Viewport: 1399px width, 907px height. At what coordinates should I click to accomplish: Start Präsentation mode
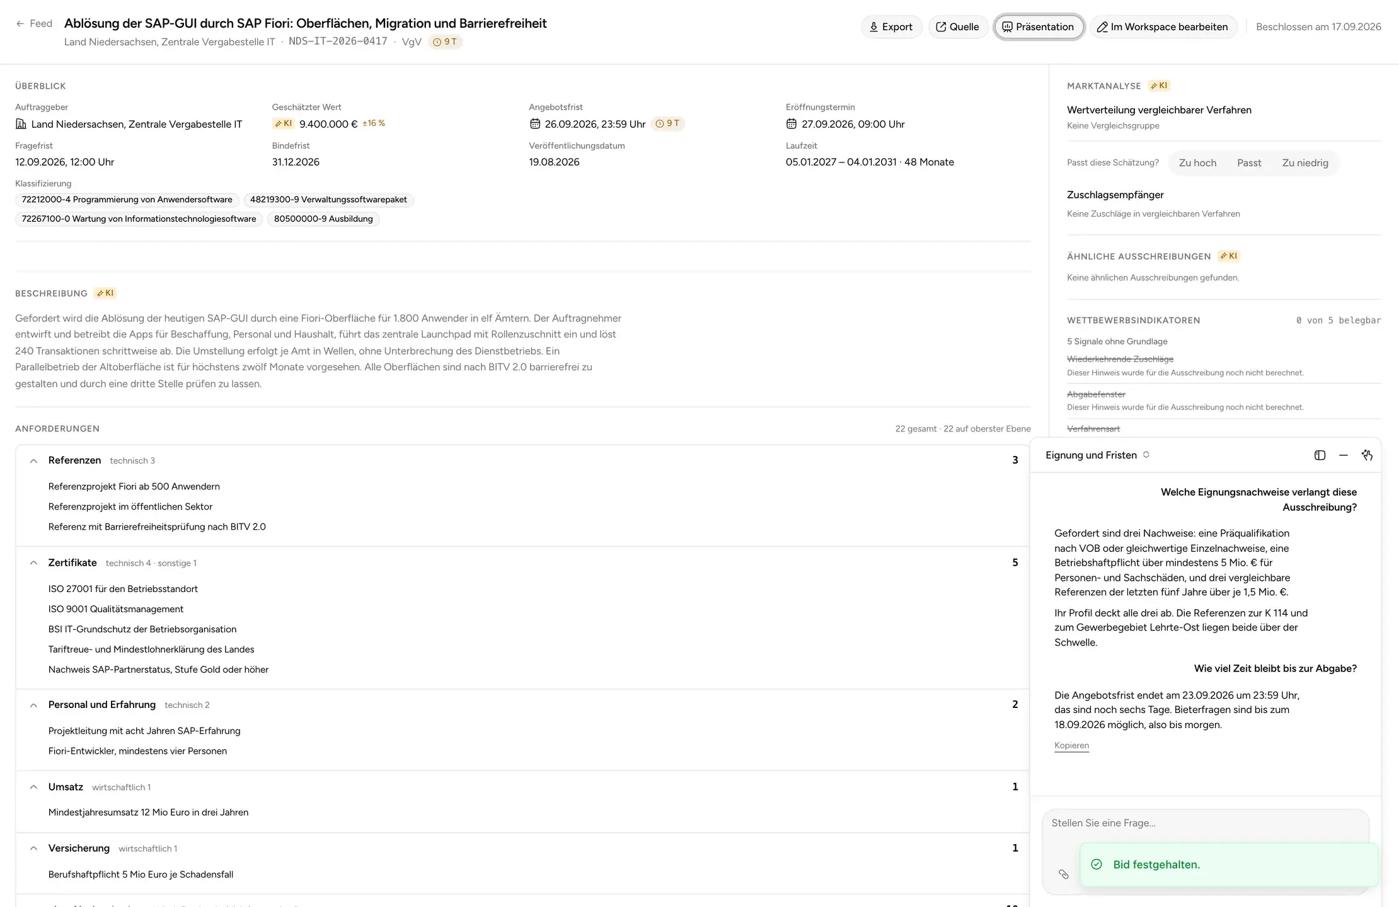1039,27
